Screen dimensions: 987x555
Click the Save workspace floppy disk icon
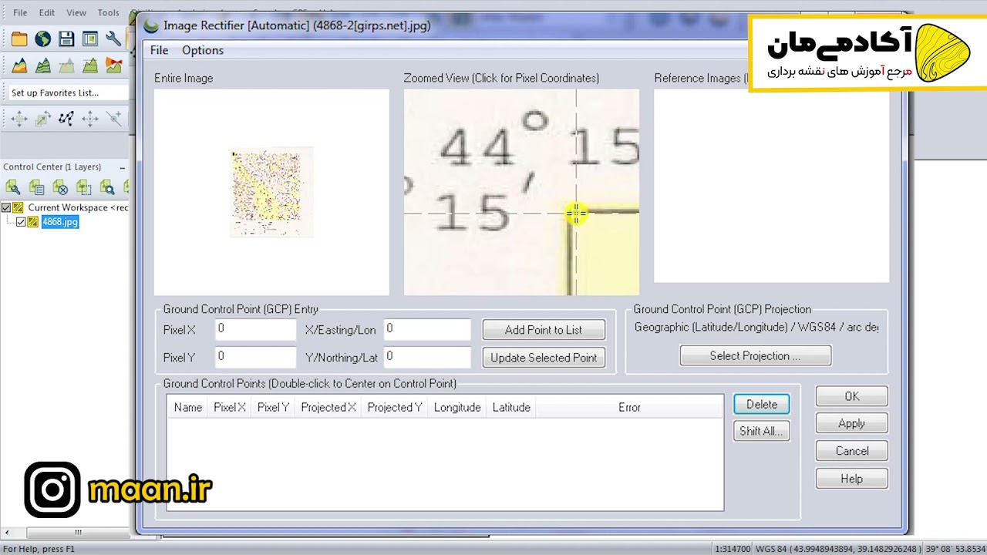66,39
